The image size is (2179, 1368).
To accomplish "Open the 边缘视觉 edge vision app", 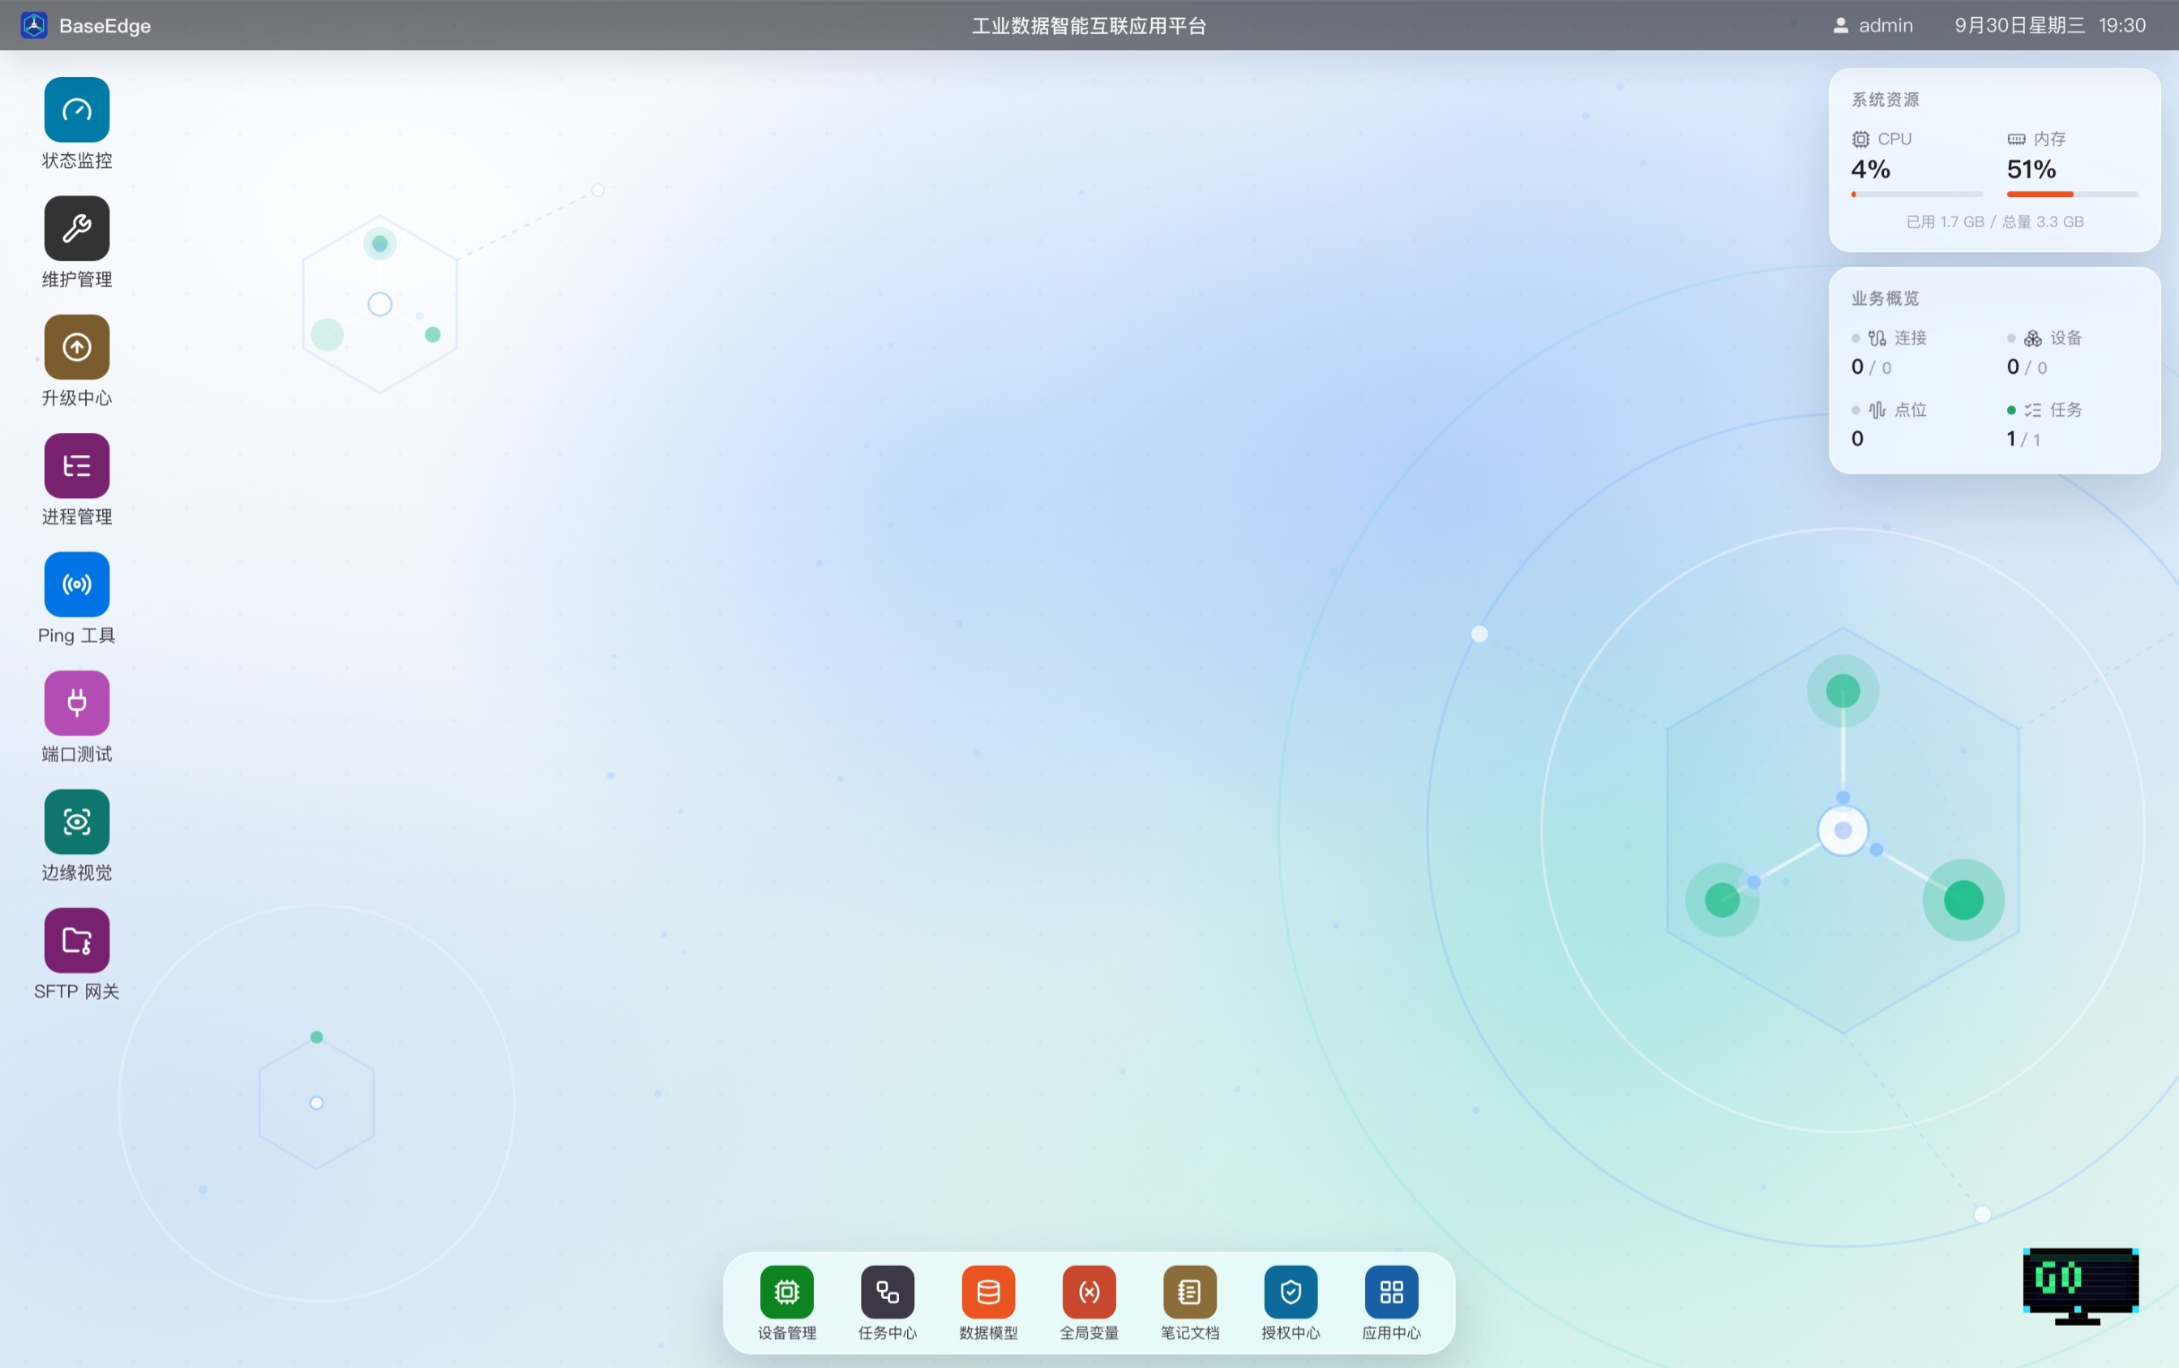I will click(77, 821).
